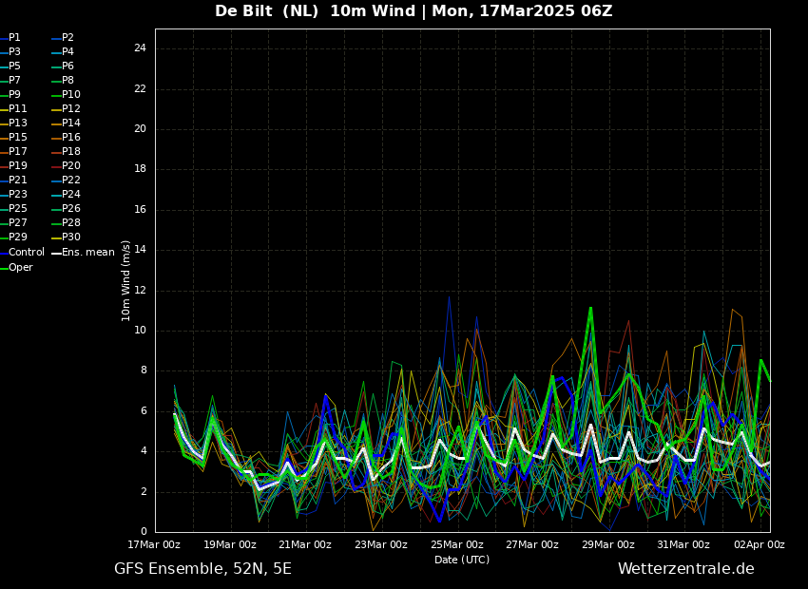808x589 pixels.
Task: Click the GFS Ensemble, 52N, 5E caption
Action: 202,569
